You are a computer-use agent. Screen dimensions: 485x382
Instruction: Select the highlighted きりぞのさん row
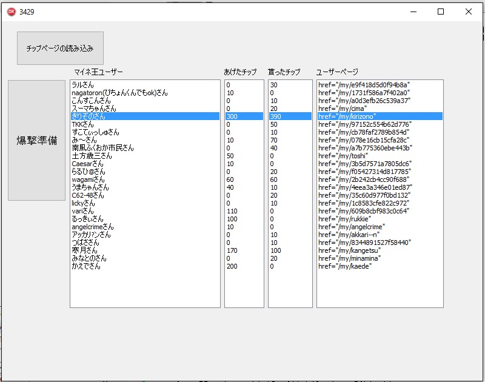click(x=89, y=116)
